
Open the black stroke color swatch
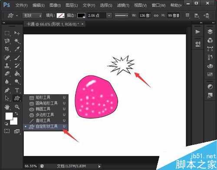[x=81, y=16]
